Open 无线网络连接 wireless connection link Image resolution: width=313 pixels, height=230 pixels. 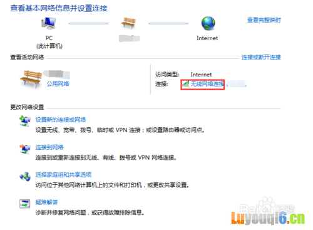[x=207, y=84]
